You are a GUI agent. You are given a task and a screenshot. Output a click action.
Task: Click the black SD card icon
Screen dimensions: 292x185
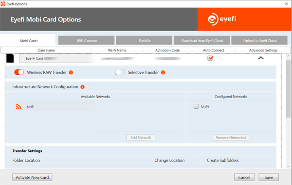(10, 58)
